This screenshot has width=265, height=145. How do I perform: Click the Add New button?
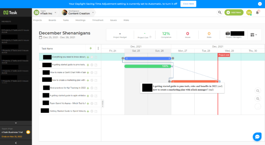[234, 12]
